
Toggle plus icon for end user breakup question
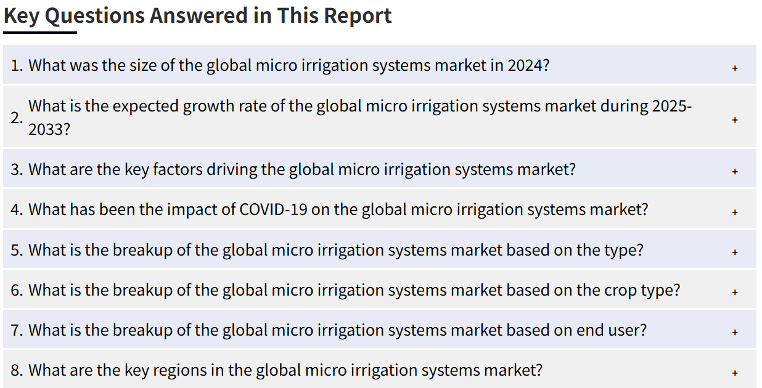735,332
